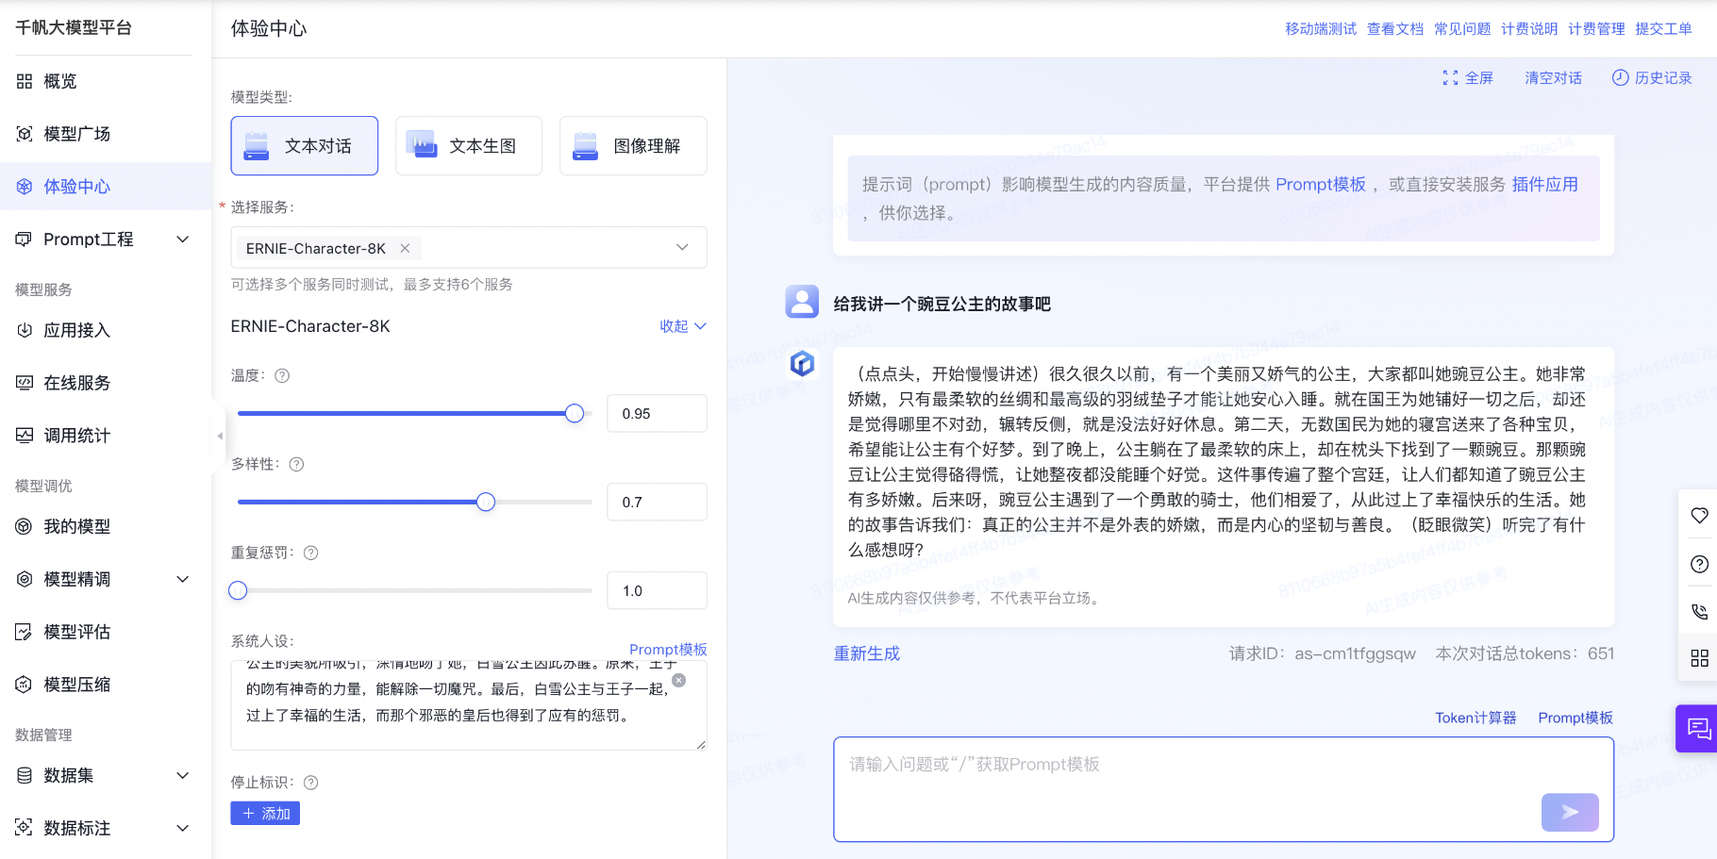
Task: Open 计费管理 link
Action: [1596, 28]
